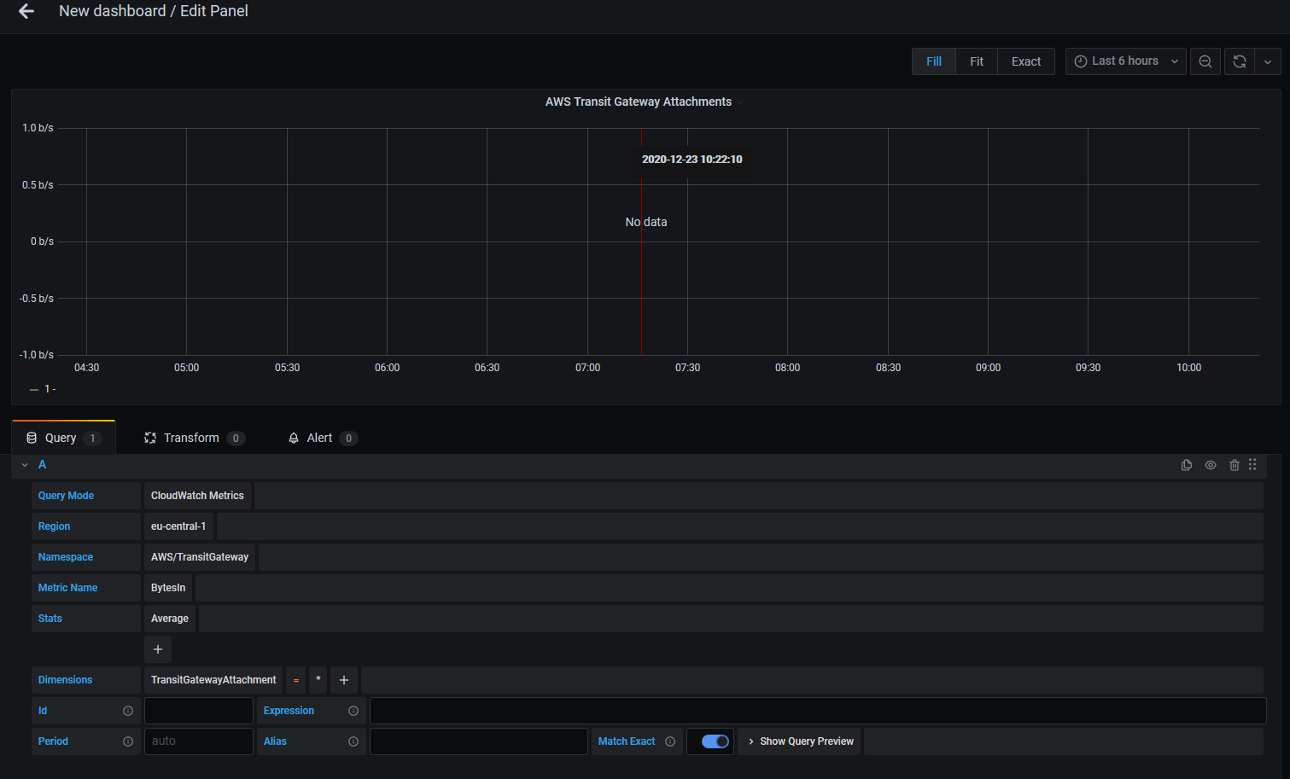Click the 07:30 time axis label

687,368
